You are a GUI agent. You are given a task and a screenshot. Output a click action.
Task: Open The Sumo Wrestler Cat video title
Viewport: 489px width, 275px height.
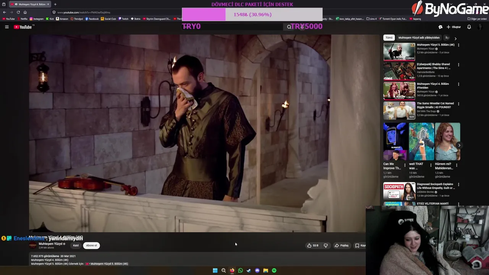435,105
